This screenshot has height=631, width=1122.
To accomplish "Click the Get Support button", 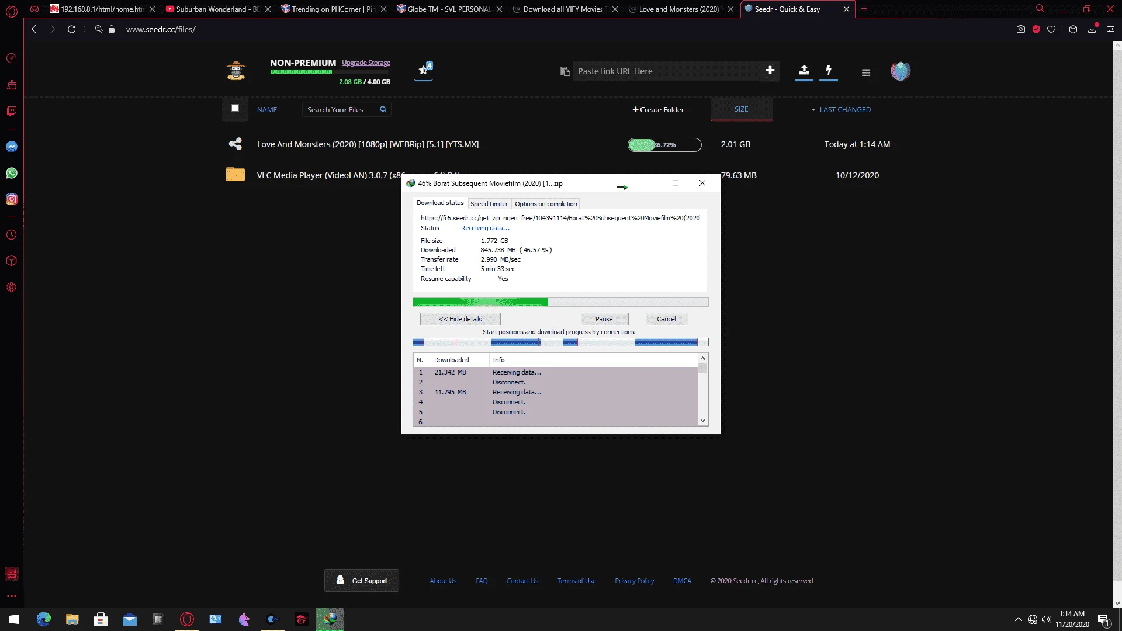I will click(x=362, y=581).
